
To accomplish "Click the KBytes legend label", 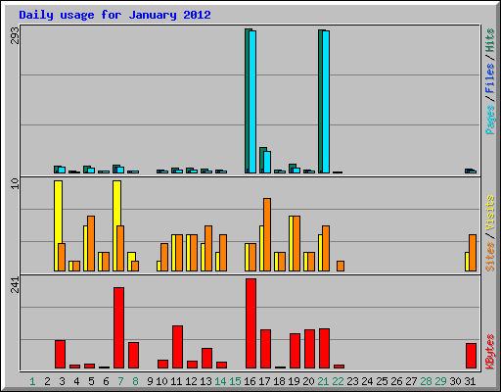I will click(490, 352).
